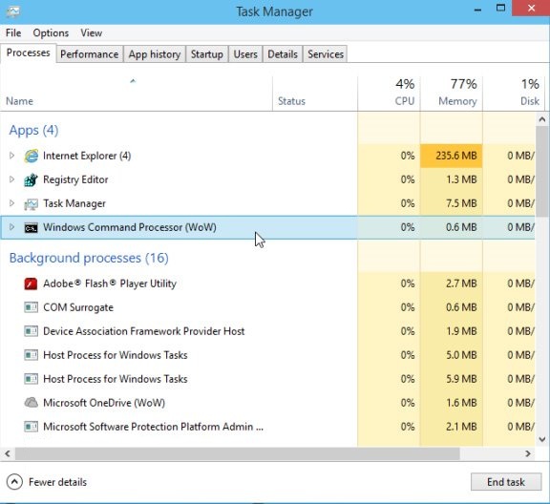The width and height of the screenshot is (550, 504).
Task: Select the Adobe Flash Player Utility row
Action: pyautogui.click(x=267, y=283)
